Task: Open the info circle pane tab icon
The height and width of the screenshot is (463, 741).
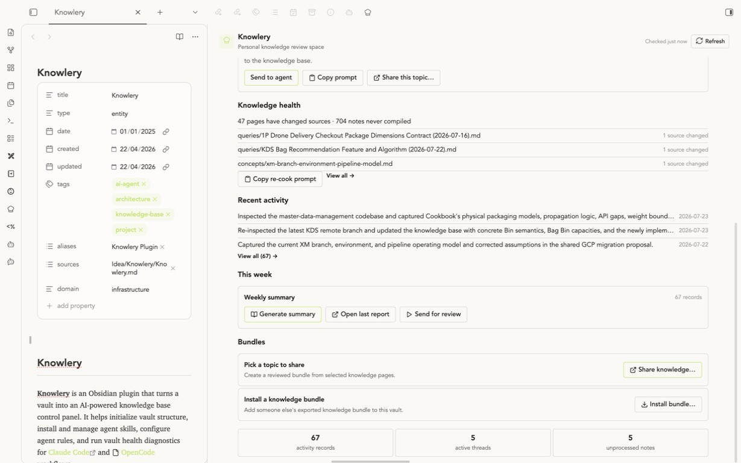Action: pyautogui.click(x=330, y=12)
